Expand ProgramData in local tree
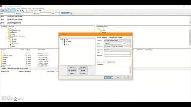The width and height of the screenshot is (191, 107). click(7, 32)
